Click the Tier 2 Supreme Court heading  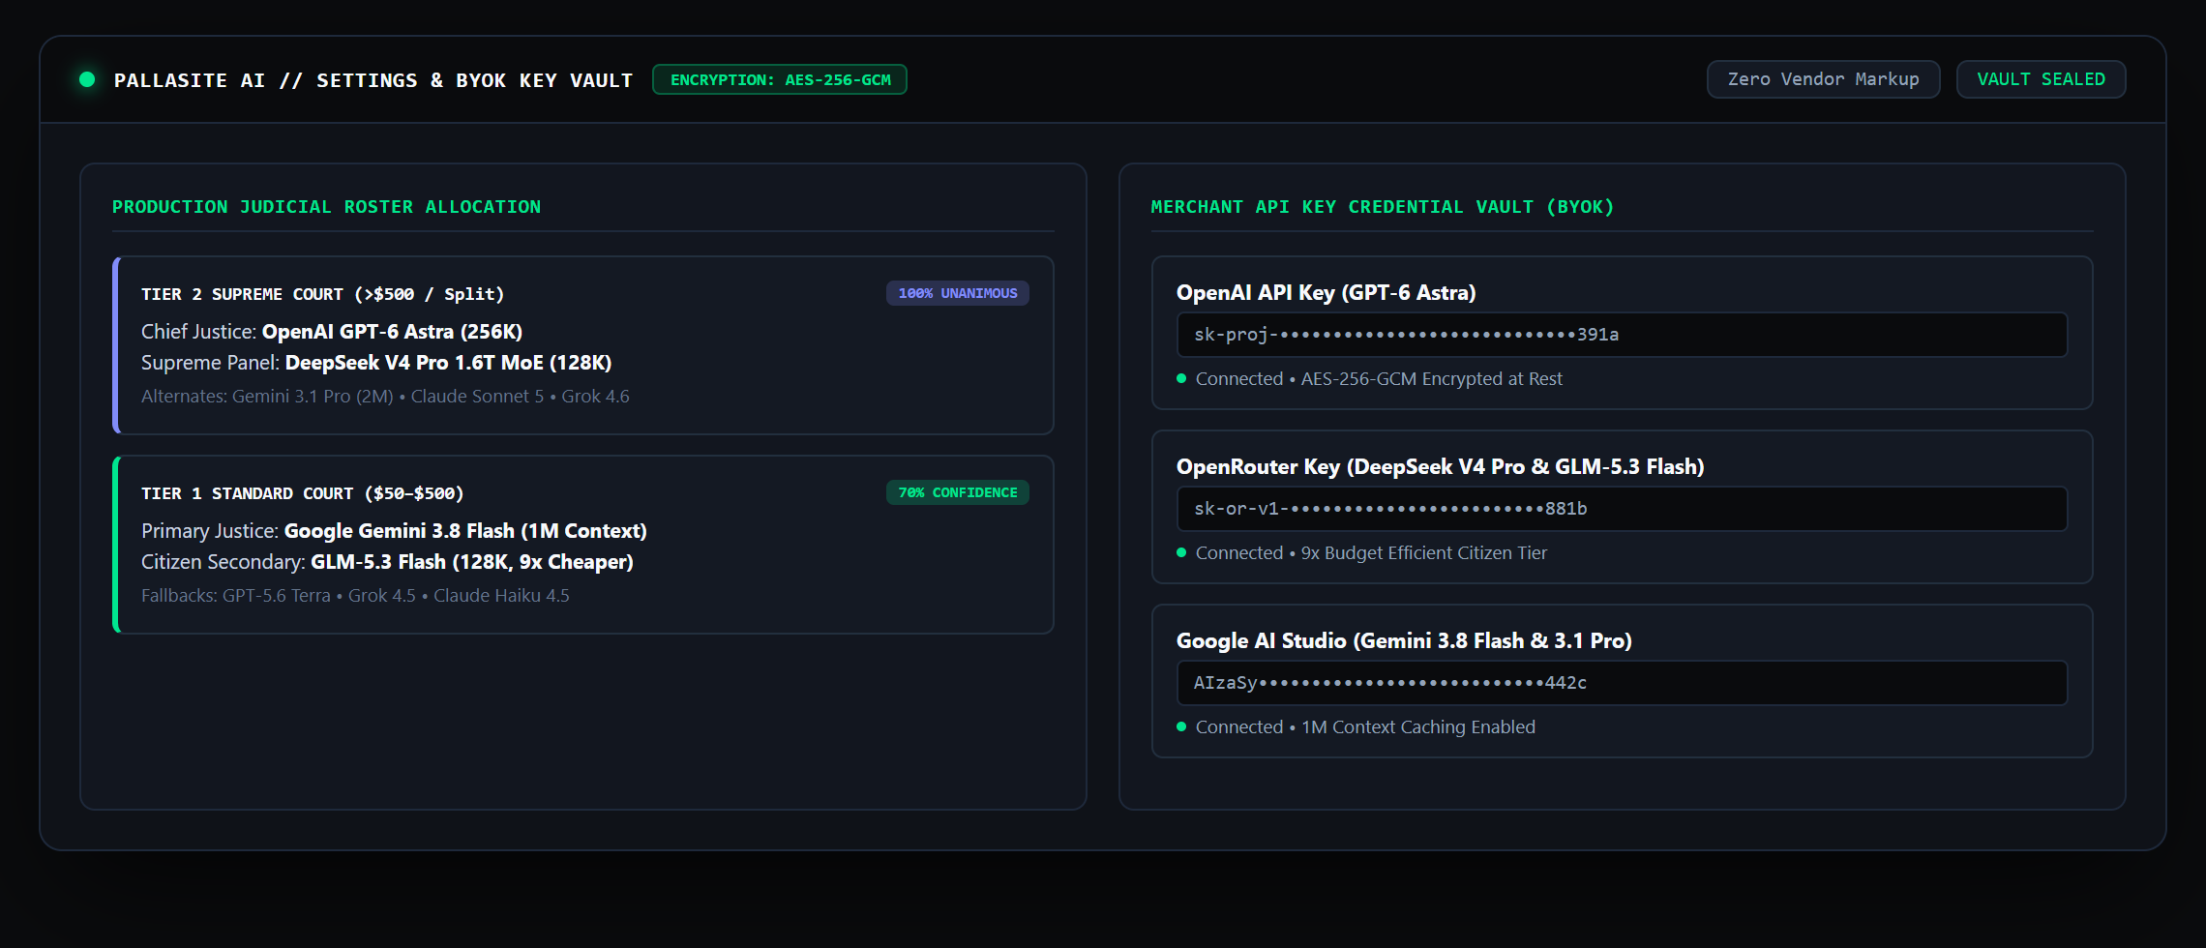(322, 294)
